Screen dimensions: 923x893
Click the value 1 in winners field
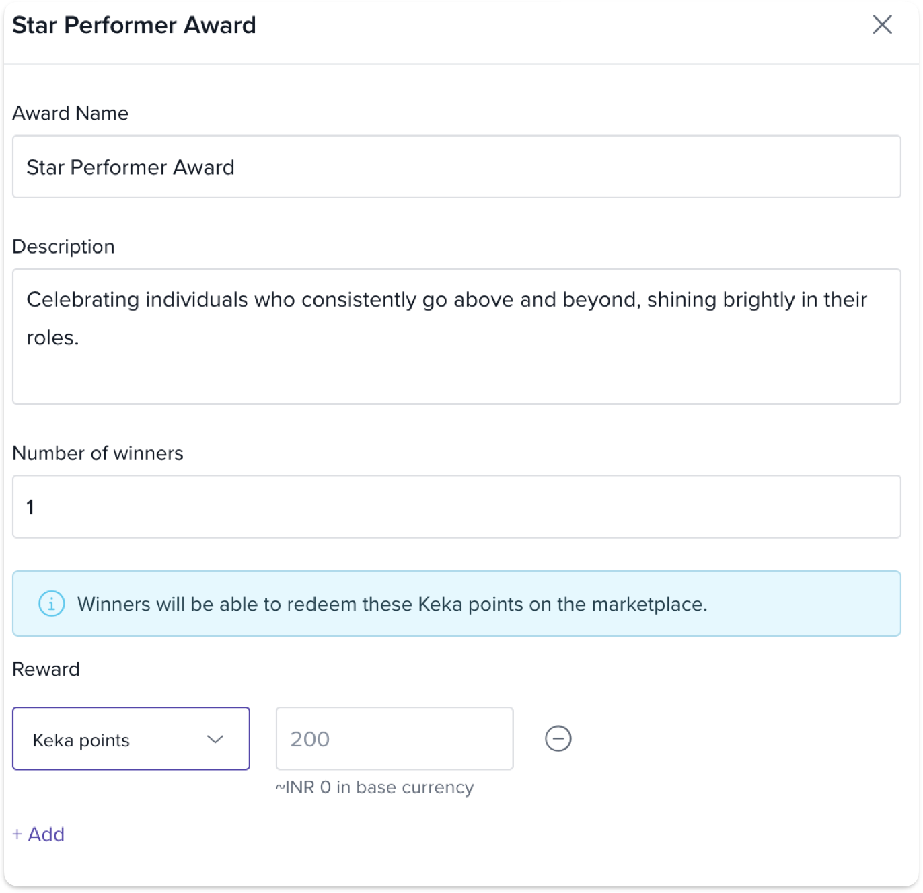30,507
